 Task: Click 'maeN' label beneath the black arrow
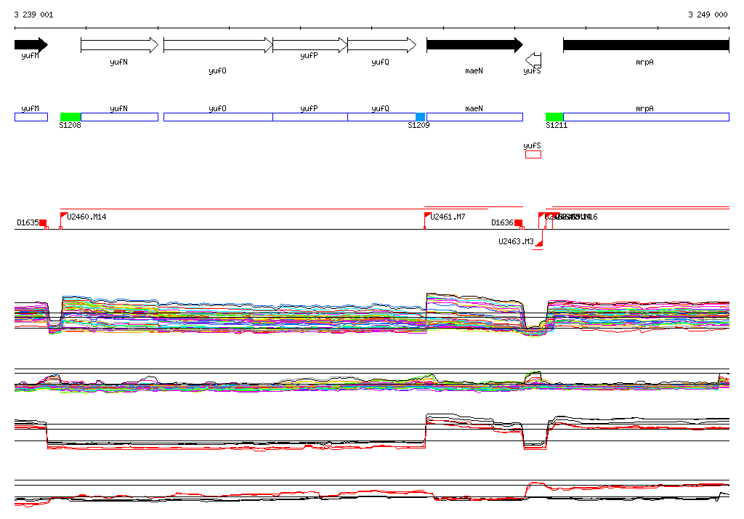[x=474, y=71]
